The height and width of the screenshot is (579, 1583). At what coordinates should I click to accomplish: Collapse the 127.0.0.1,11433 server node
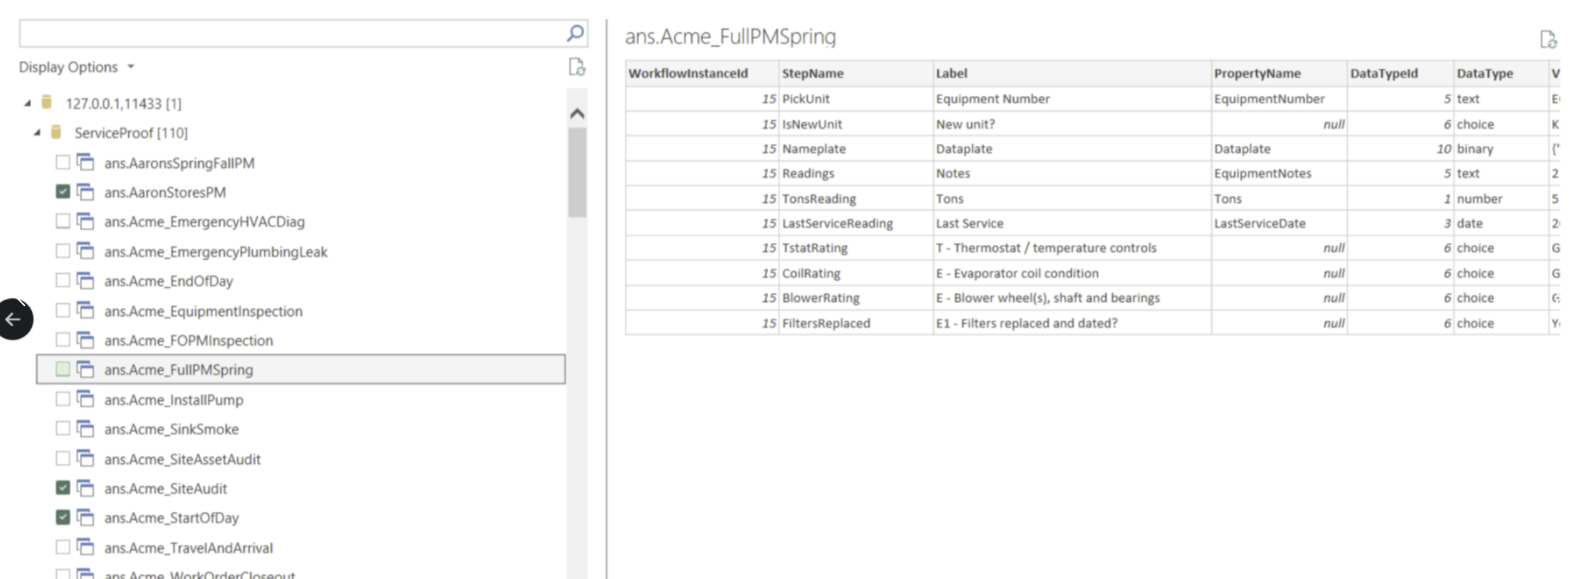point(27,103)
